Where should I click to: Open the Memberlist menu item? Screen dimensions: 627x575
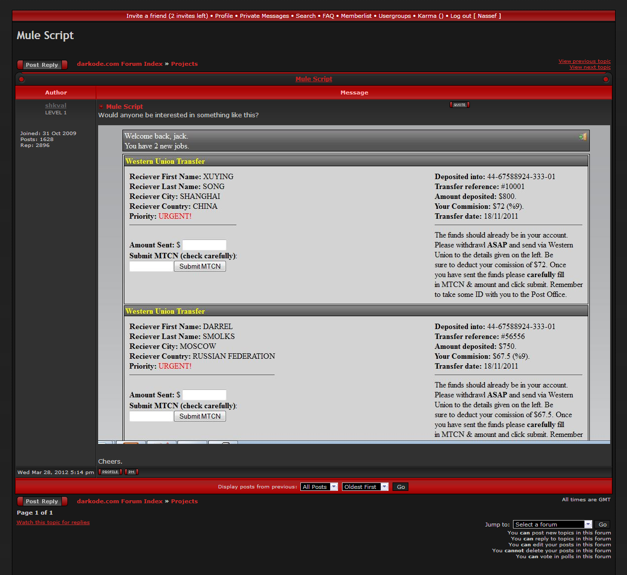tap(356, 16)
